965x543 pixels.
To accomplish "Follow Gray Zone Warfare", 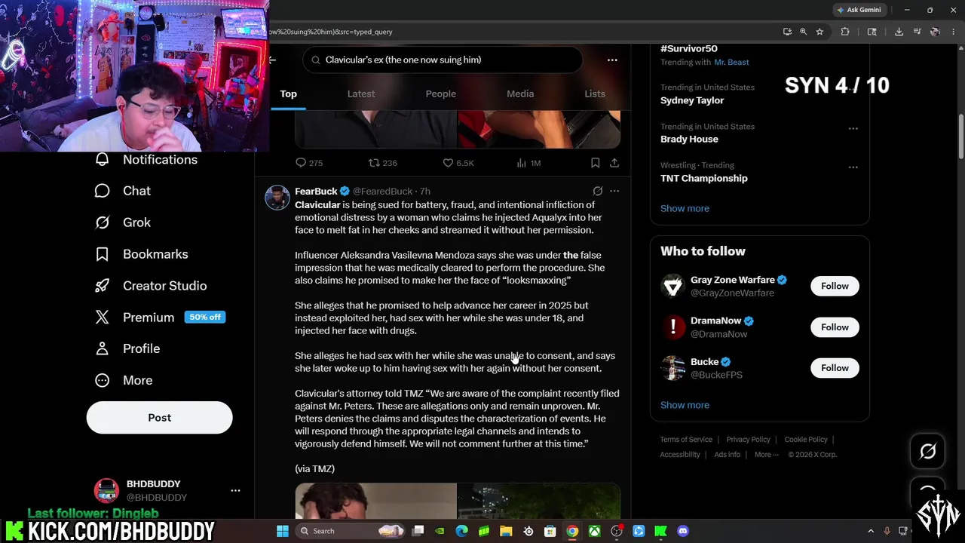I will (x=835, y=286).
